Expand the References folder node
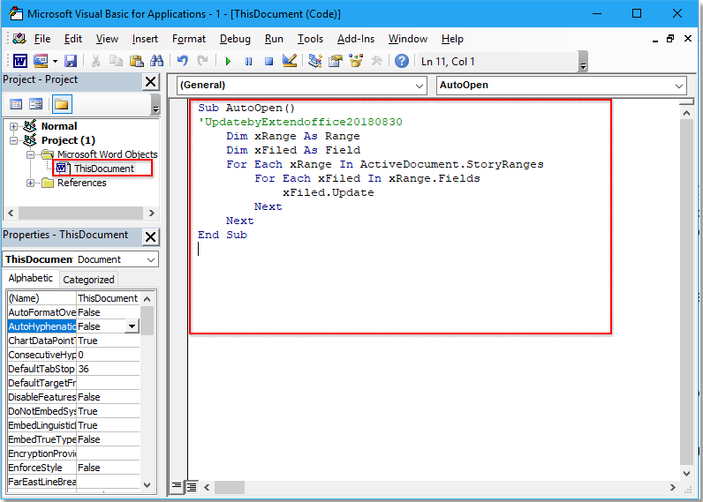The width and height of the screenshot is (703, 502). 32,183
